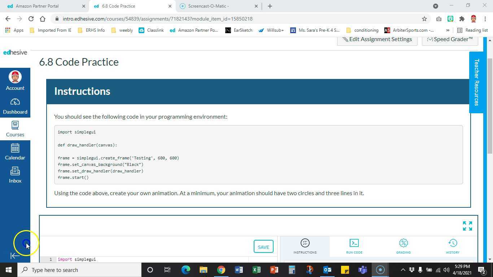Switch to the Screencast-O-Matic tab

(219, 6)
